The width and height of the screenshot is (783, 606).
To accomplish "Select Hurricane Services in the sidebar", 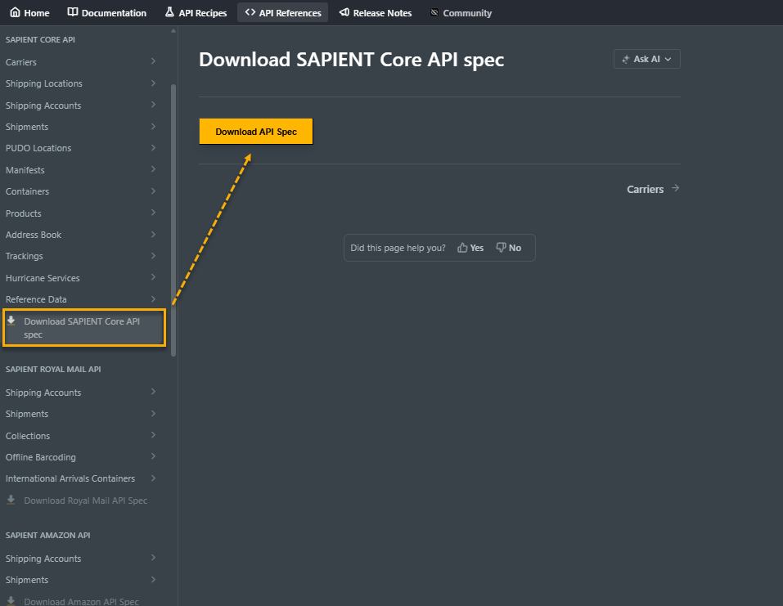I will click(43, 278).
